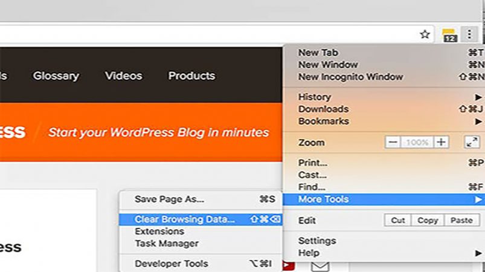
Task: Click the Paste button in Edit row
Action: [x=461, y=221]
